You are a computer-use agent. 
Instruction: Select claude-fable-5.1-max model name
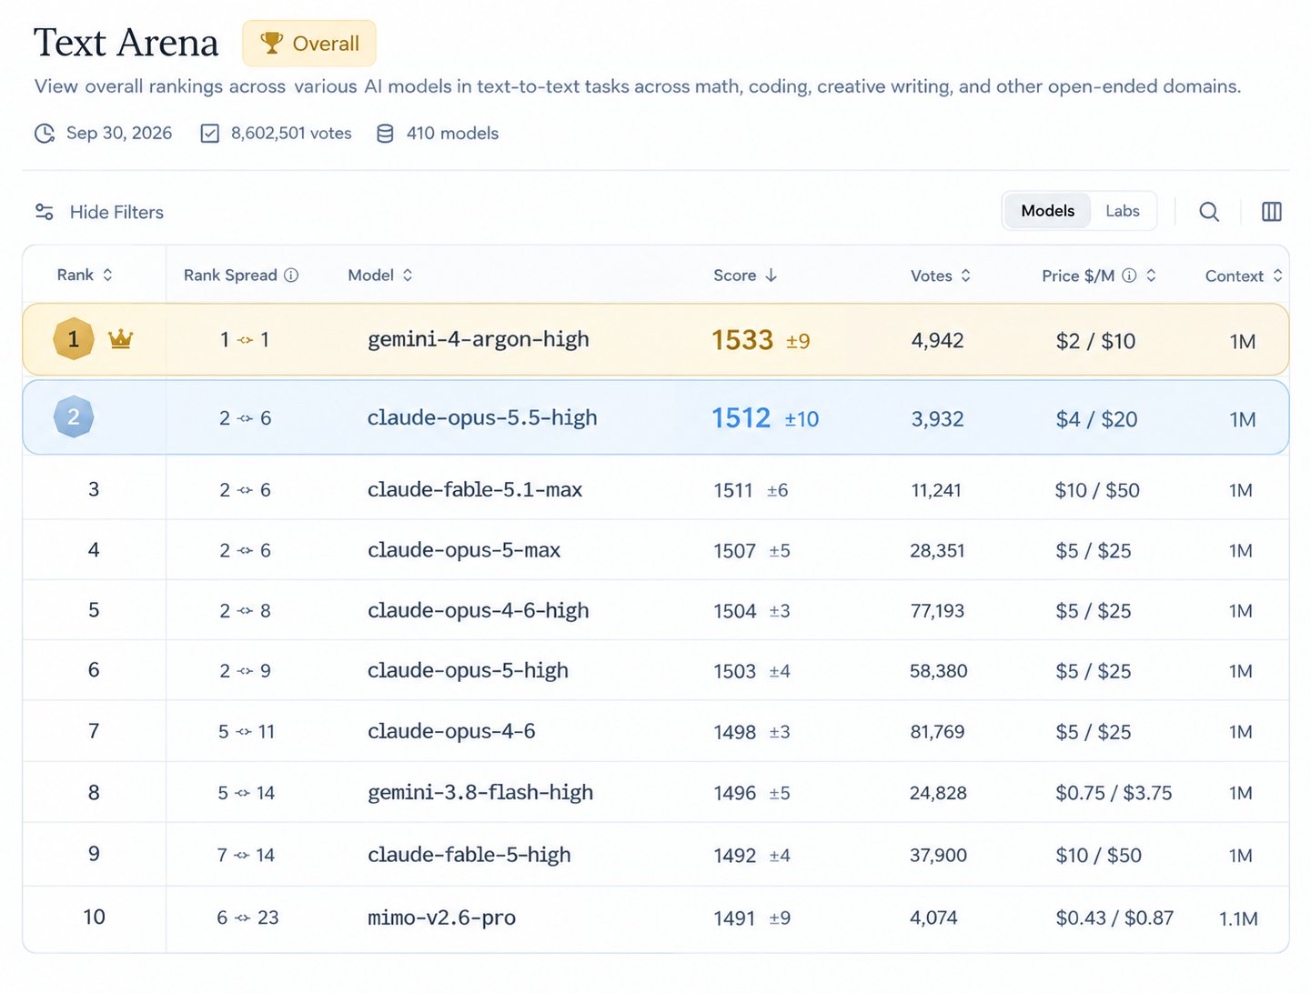point(475,489)
